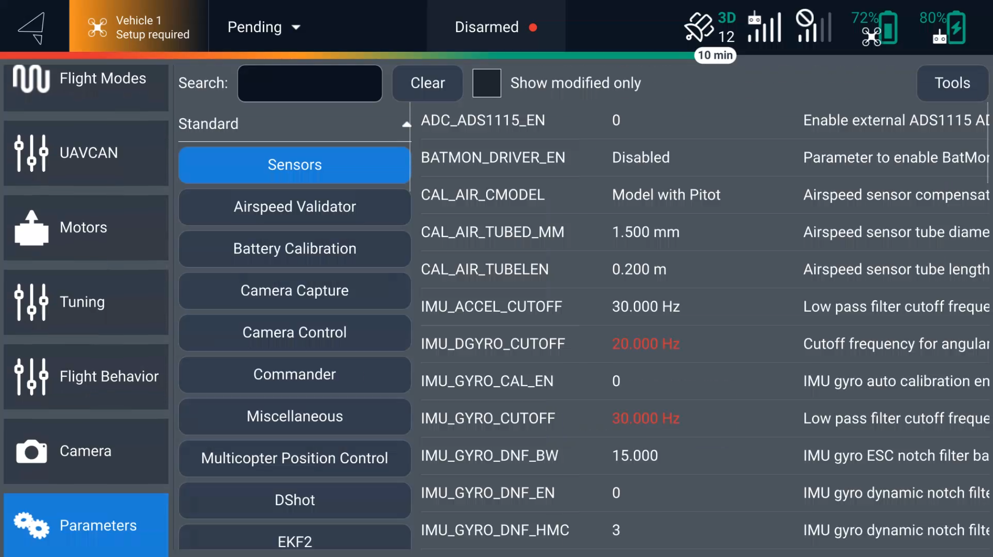The width and height of the screenshot is (993, 557).
Task: Focus the parameter Search input field
Action: click(x=310, y=83)
